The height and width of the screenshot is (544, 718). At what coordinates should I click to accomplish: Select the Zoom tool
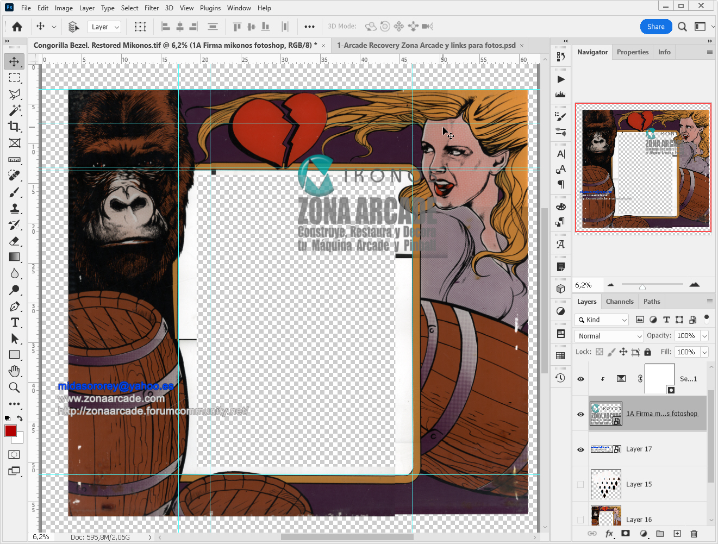point(14,387)
